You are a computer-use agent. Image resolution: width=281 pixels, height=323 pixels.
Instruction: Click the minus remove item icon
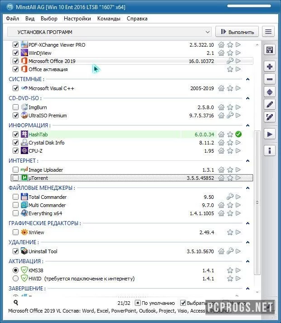[x=270, y=79]
